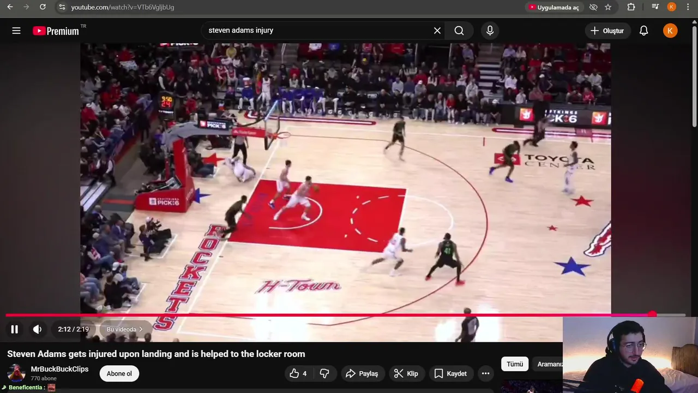Open media control icon in browser toolbar
This screenshot has height=393, width=698.
pos(655,7)
